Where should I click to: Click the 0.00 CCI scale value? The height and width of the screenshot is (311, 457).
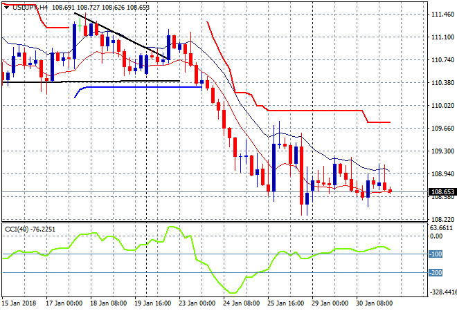click(x=436, y=236)
